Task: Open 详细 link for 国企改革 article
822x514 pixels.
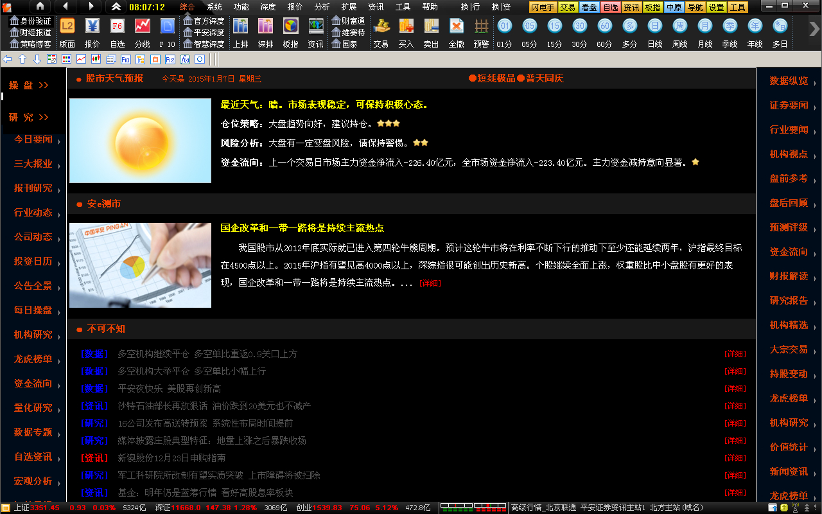Action: click(x=430, y=283)
